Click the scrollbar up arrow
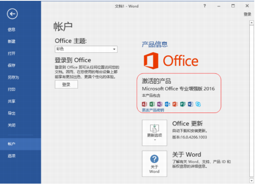Image resolution: width=255 pixels, height=184 pixels. (x=251, y=22)
